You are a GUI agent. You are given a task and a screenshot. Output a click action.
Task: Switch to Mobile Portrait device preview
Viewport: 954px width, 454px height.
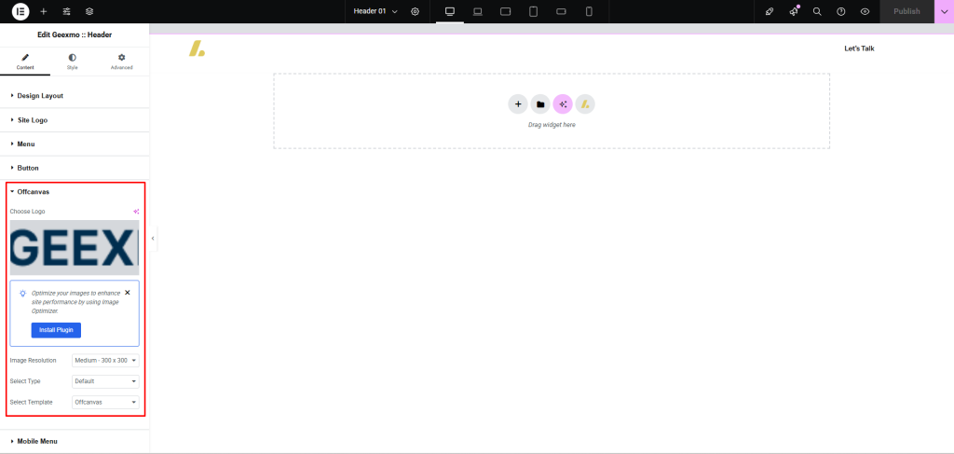point(589,11)
